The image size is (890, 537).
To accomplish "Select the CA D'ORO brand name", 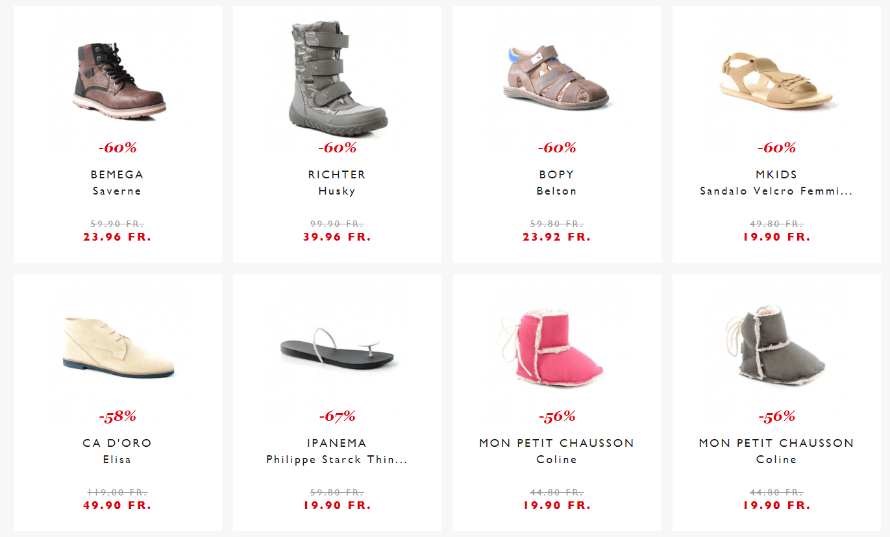I will (117, 443).
